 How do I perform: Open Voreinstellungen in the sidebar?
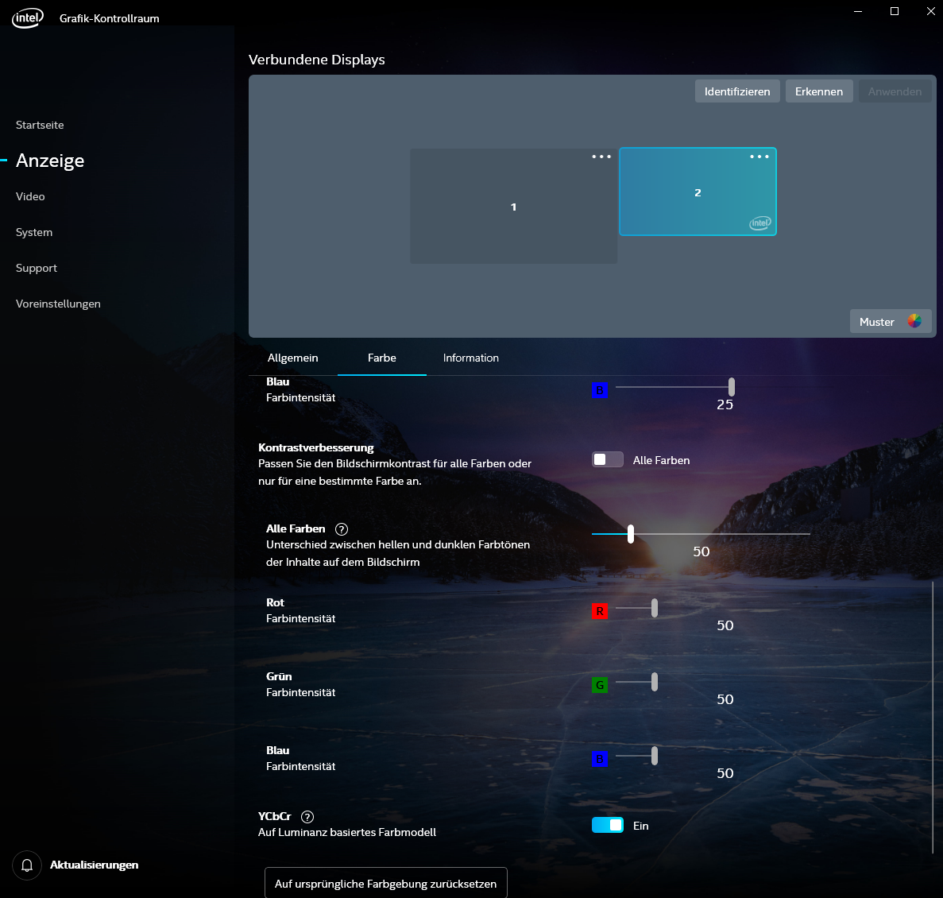pyautogui.click(x=58, y=304)
